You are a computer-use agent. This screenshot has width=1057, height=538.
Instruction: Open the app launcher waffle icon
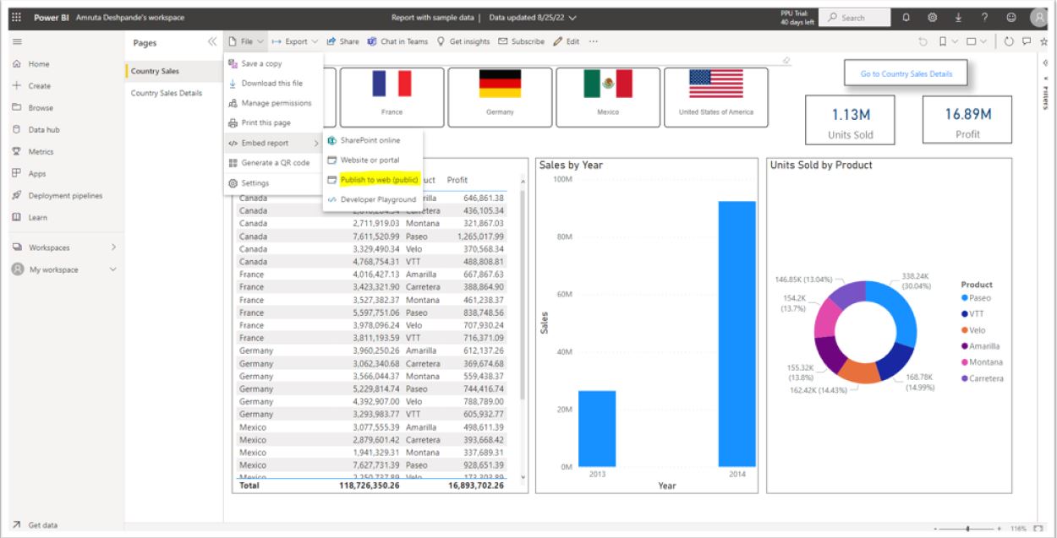[16, 18]
